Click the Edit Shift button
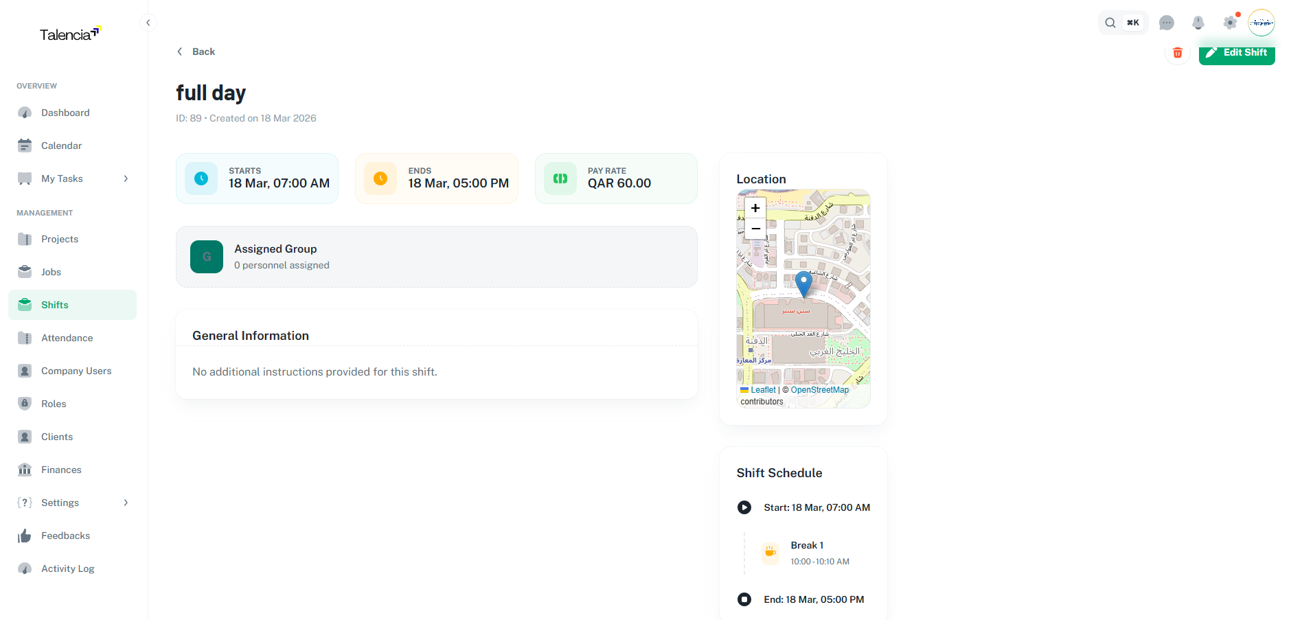Image resolution: width=1302 pixels, height=620 pixels. 1237,52
